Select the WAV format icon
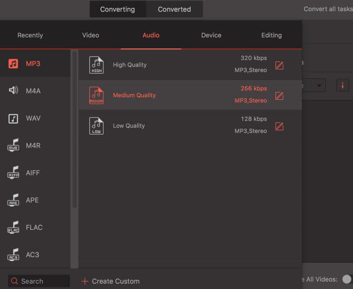This screenshot has width=353, height=289. (x=13, y=118)
